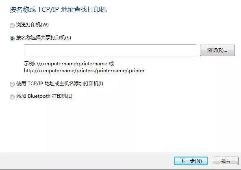
Task: Click the 按名称选择共享打印机(S) label text
Action: pos(43,38)
